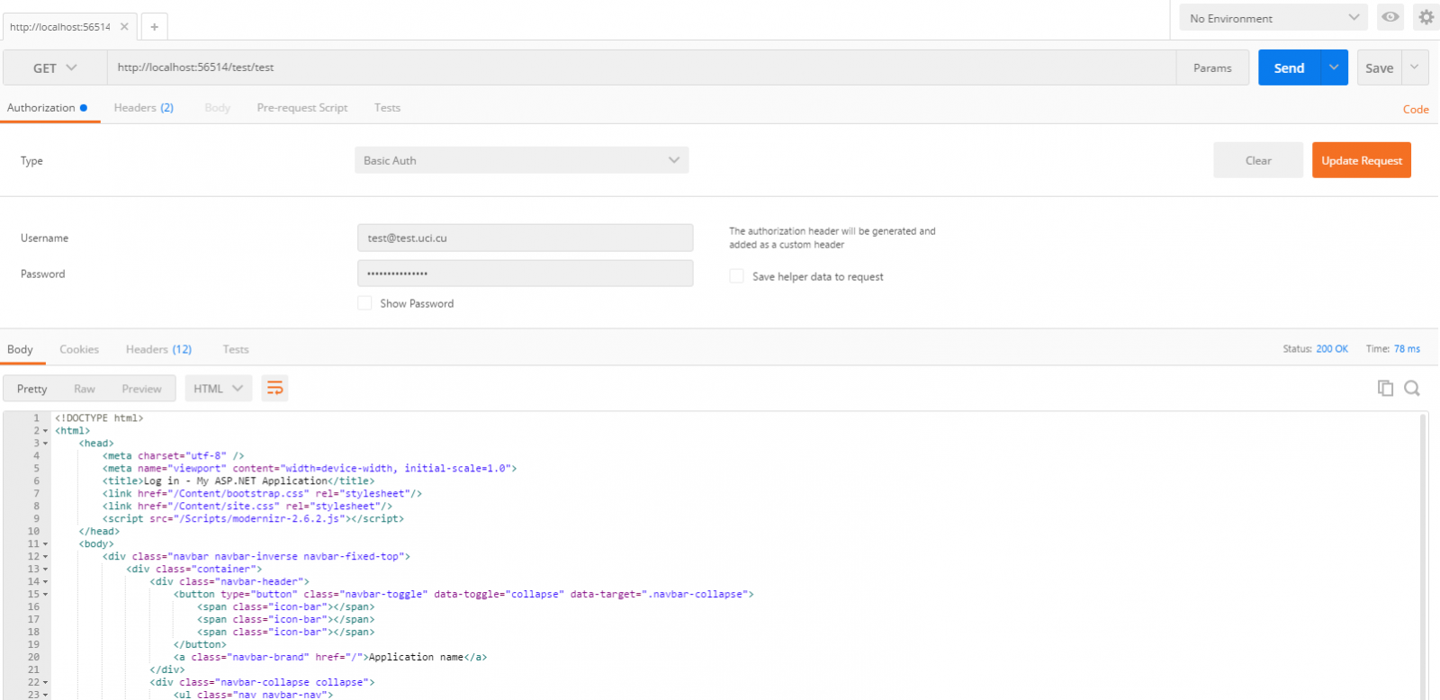Collapse the navbar-header div on line 14
Image resolution: width=1440 pixels, height=700 pixels.
pyautogui.click(x=46, y=582)
